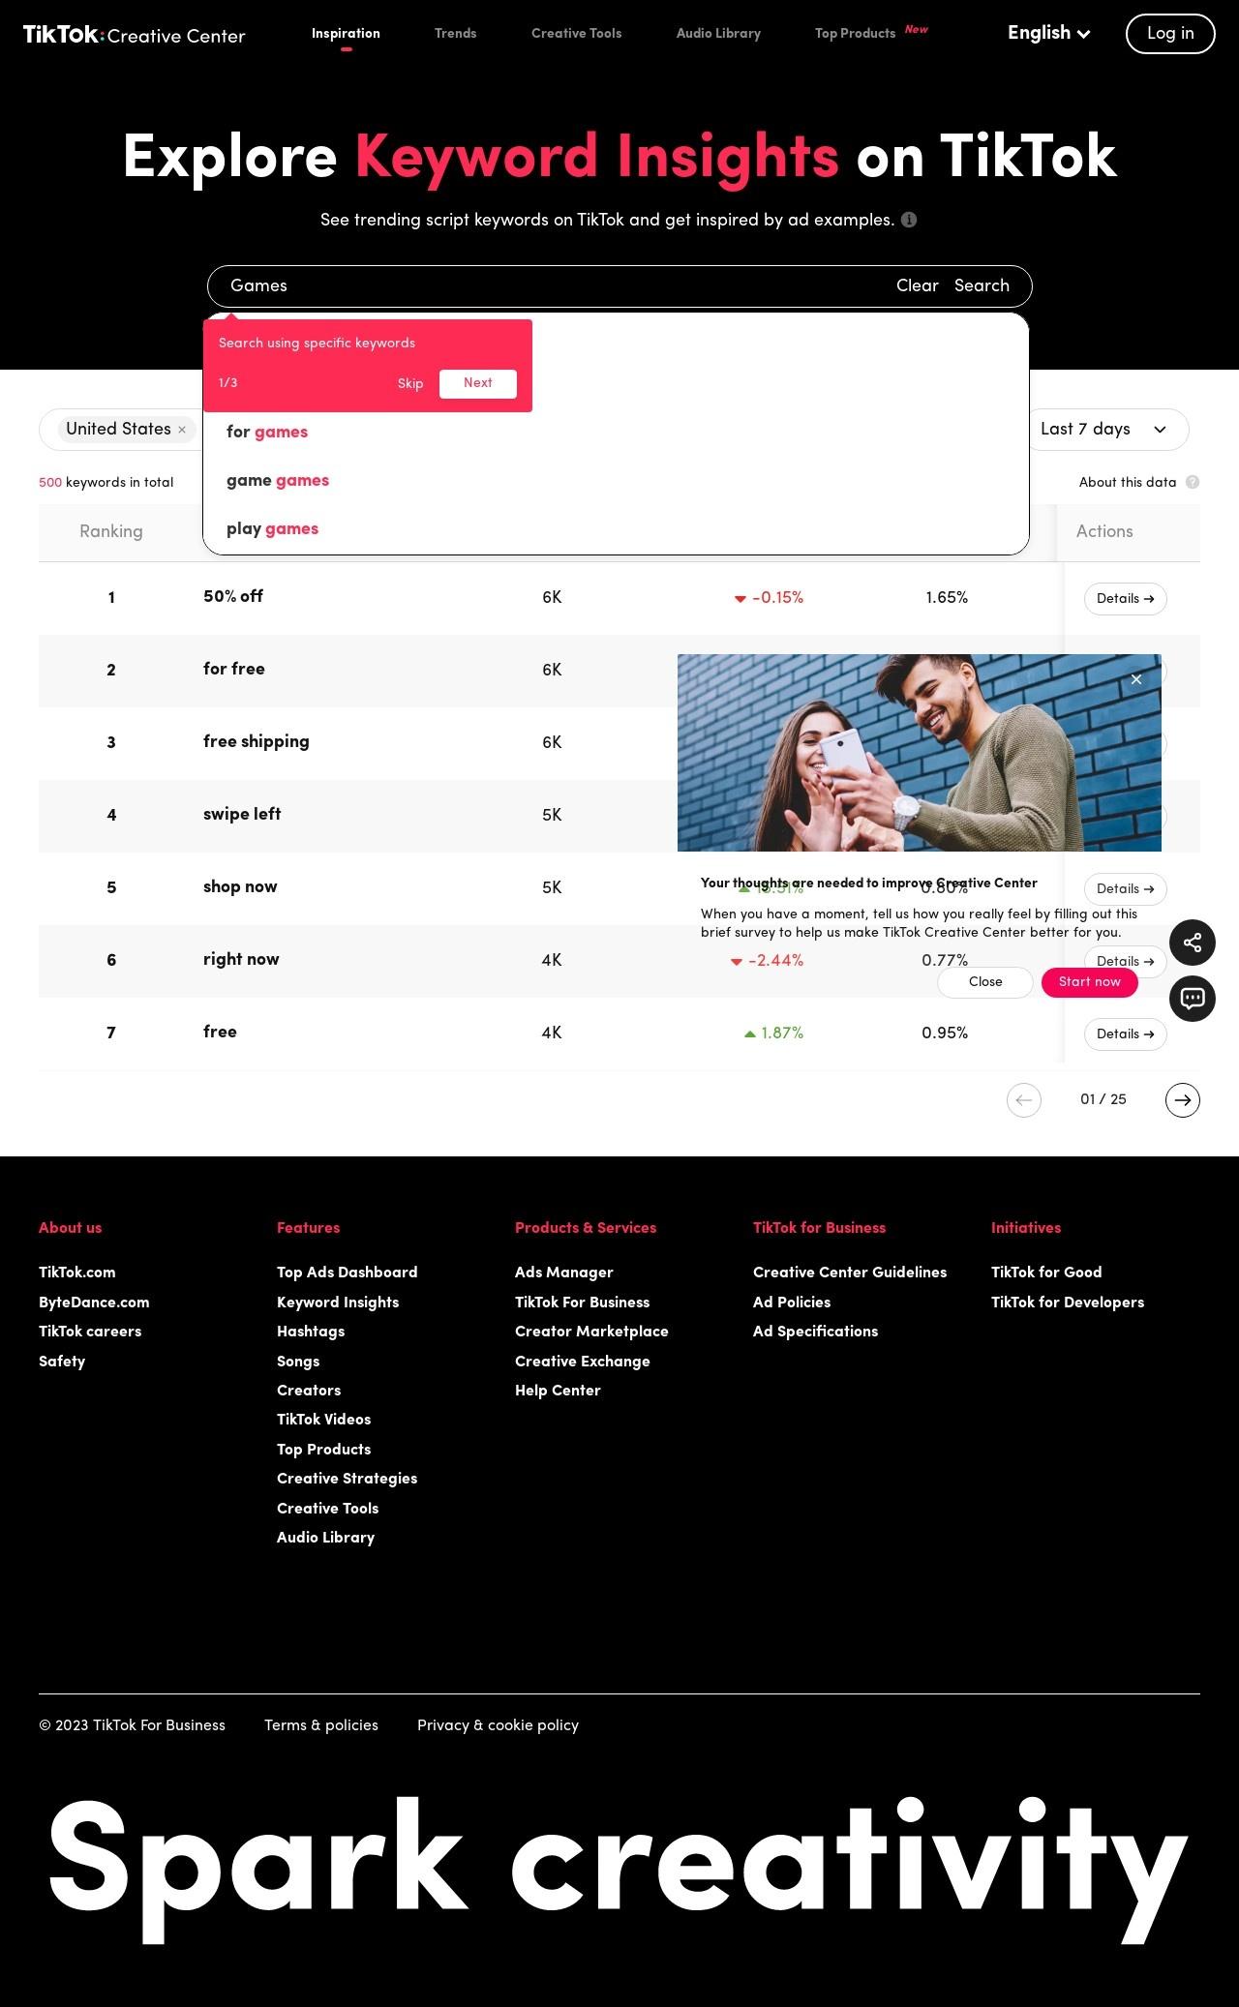
Task: Click the Next button in the tooltip
Action: pyautogui.click(x=478, y=383)
